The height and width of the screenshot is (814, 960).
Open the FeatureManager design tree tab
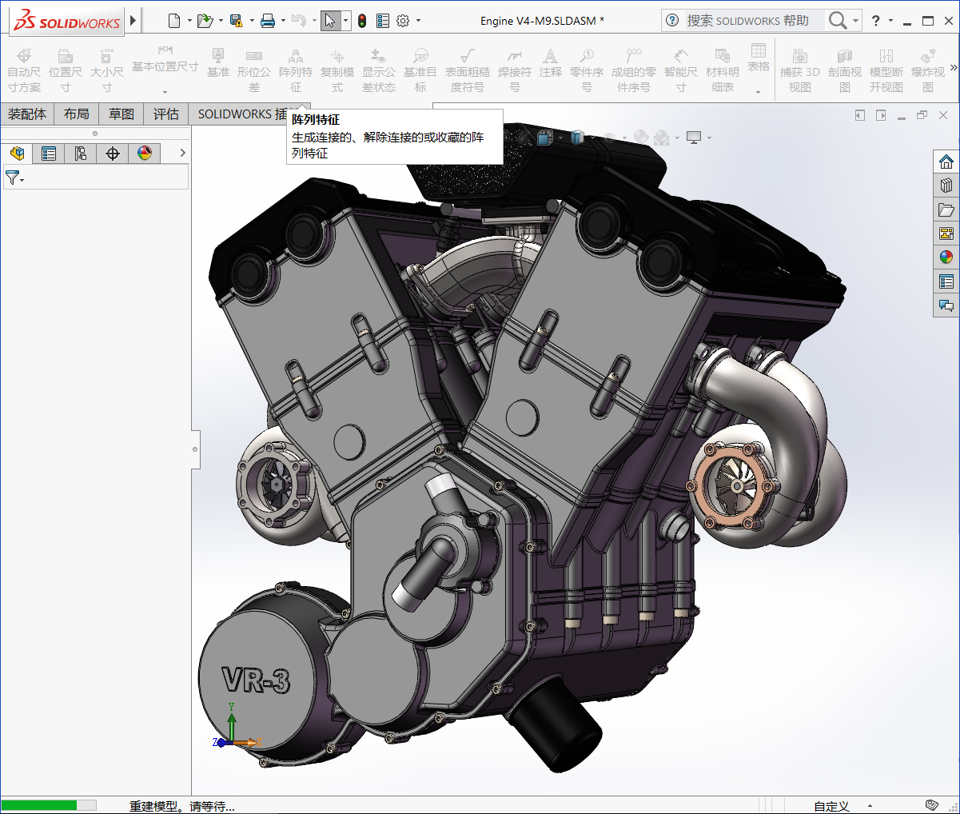pyautogui.click(x=18, y=154)
